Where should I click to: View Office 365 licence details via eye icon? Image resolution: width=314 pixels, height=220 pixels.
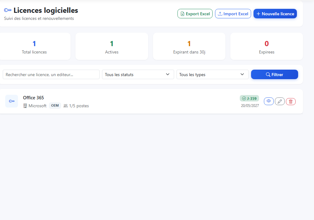coord(269,101)
